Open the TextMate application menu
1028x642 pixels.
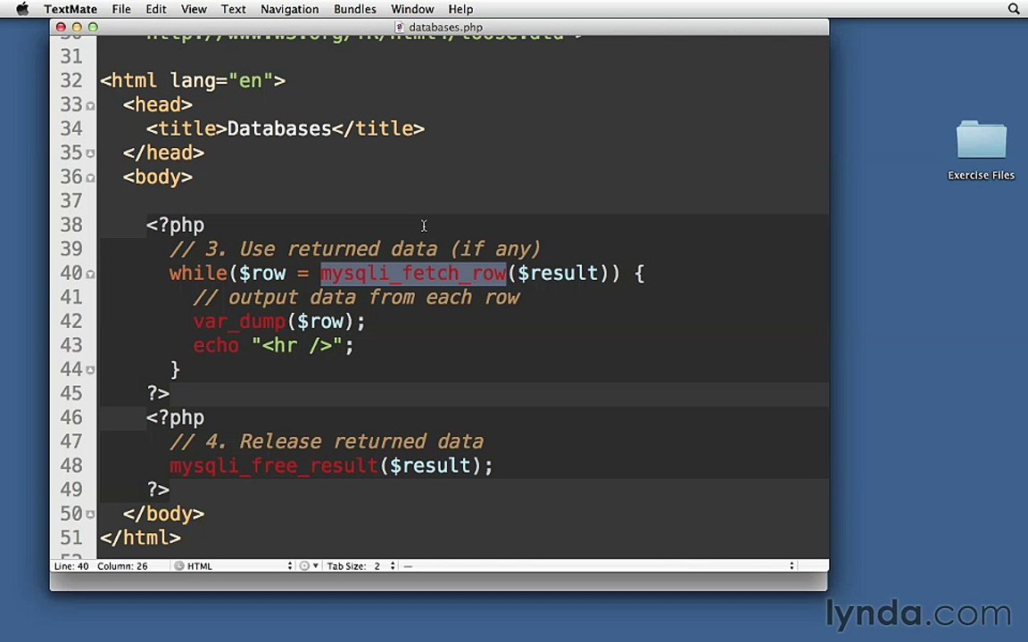pyautogui.click(x=70, y=9)
